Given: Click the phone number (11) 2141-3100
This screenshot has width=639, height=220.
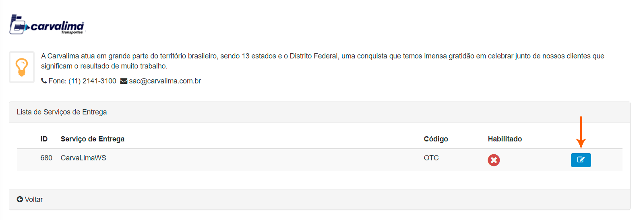Looking at the screenshot, I should pos(92,81).
